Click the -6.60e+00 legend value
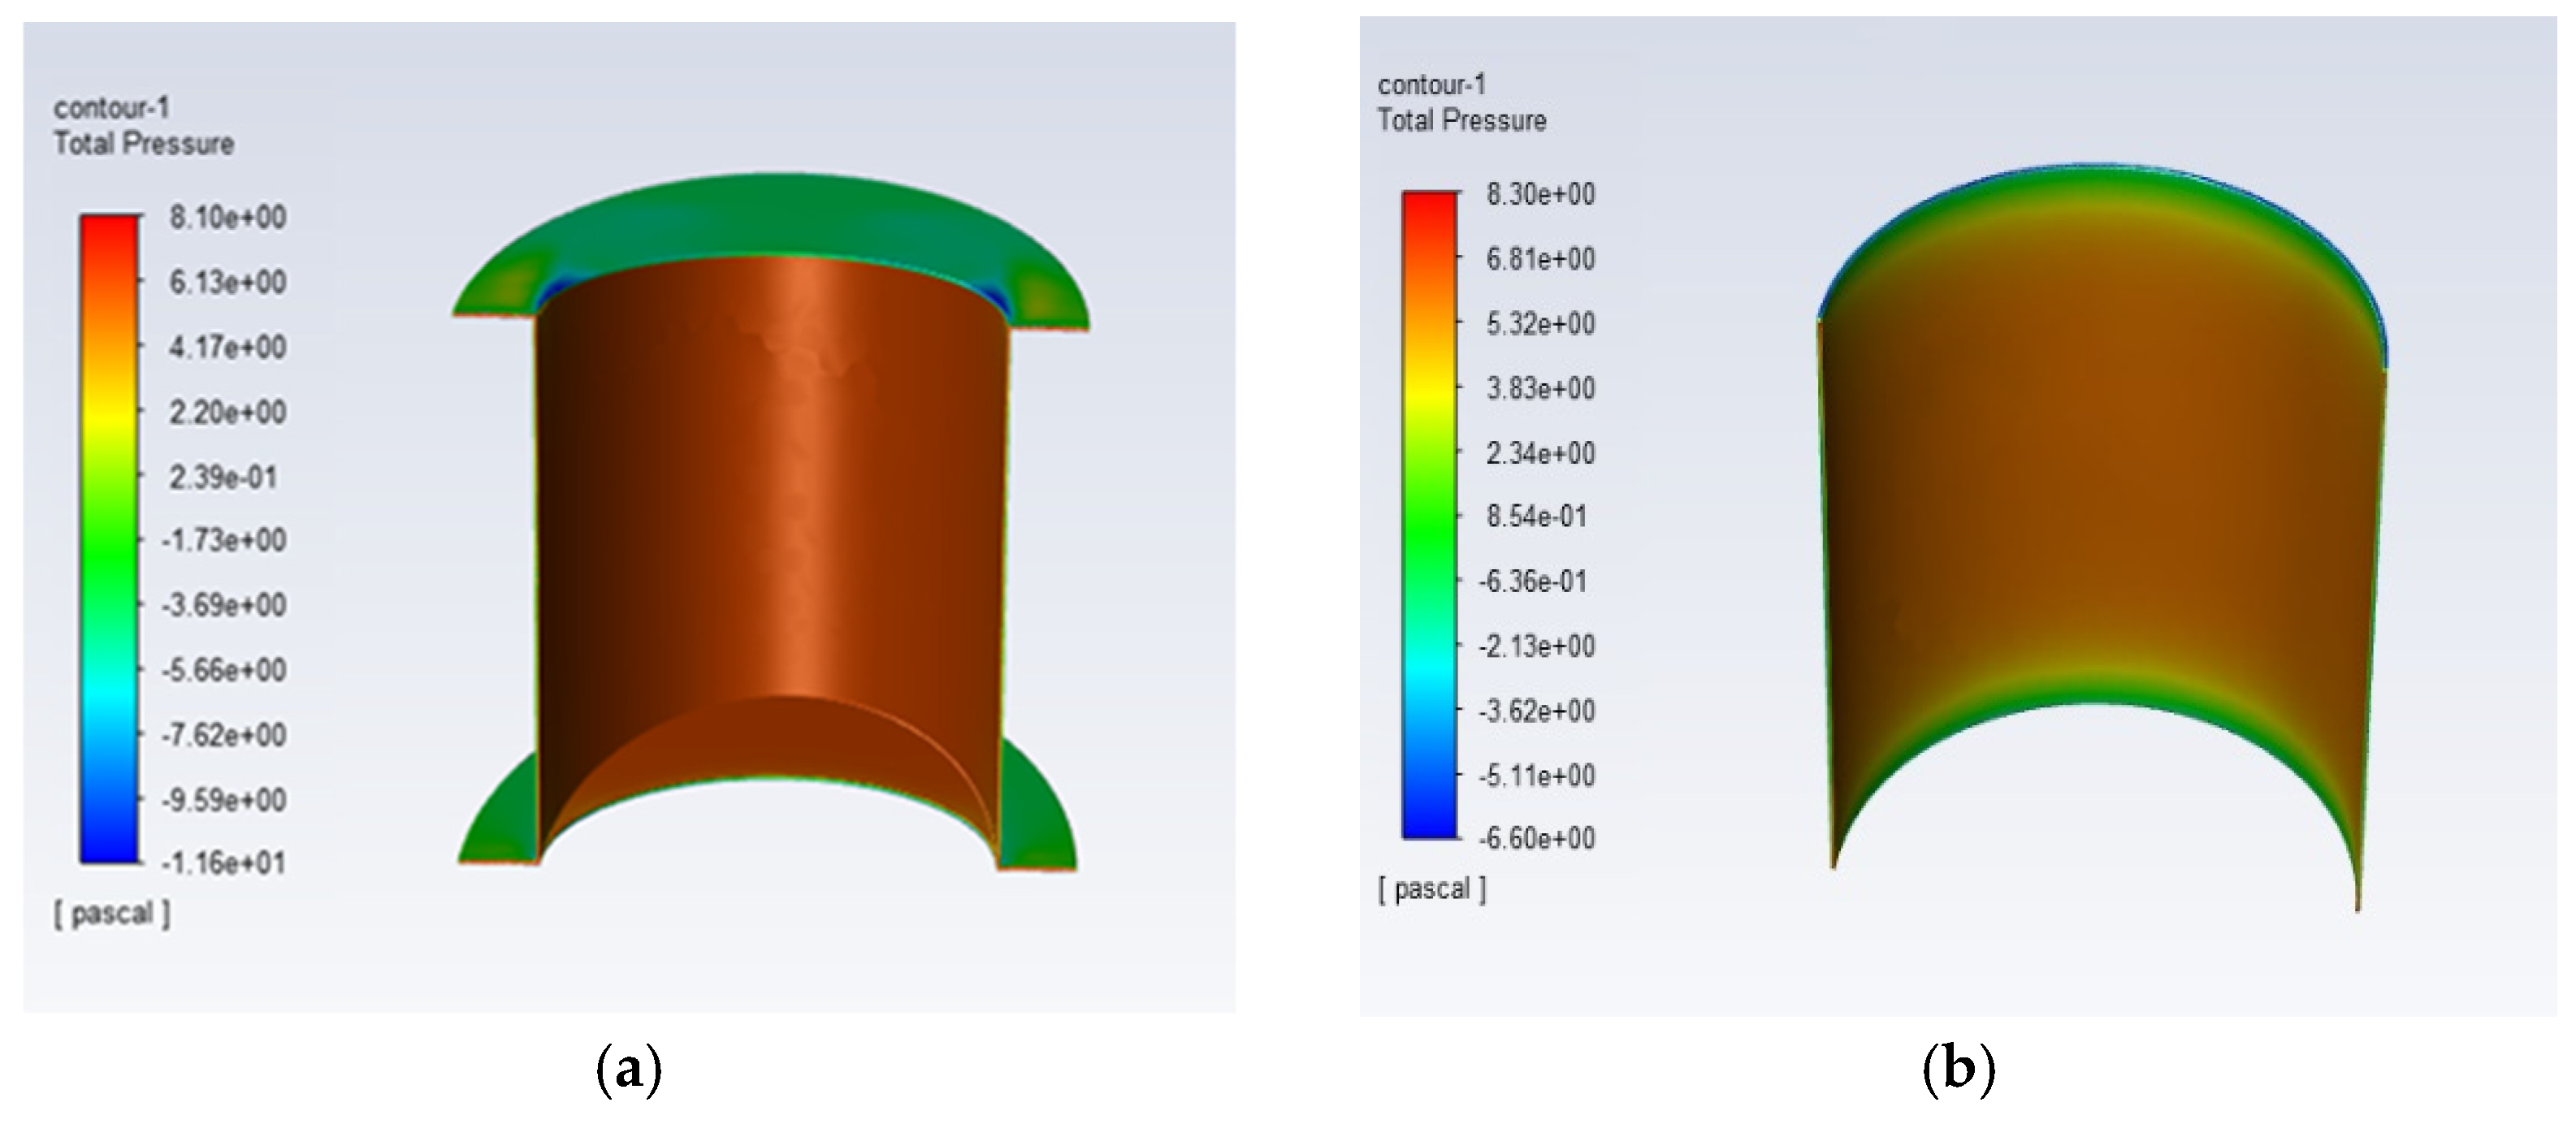 1537,837
